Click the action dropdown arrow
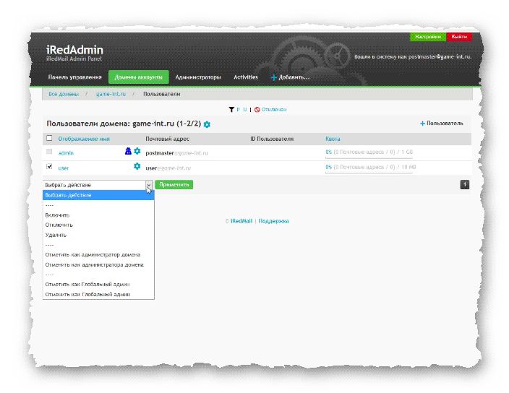Image resolution: width=509 pixels, height=393 pixels. [149, 185]
